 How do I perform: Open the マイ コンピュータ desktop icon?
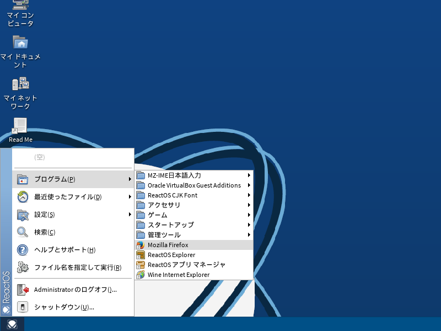20,4
